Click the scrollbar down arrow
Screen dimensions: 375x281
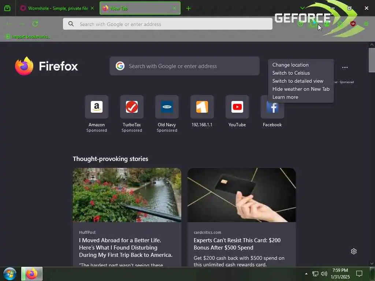[x=372, y=263]
